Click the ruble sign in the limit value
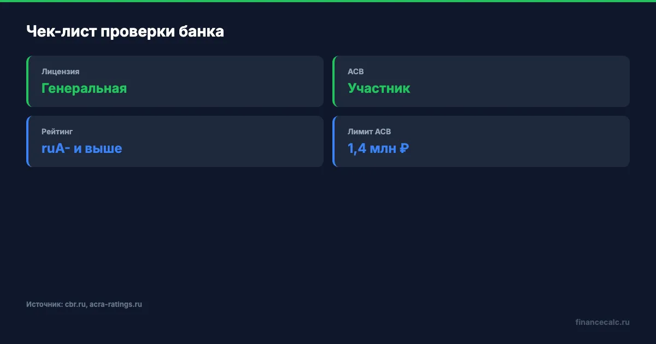 pos(404,148)
